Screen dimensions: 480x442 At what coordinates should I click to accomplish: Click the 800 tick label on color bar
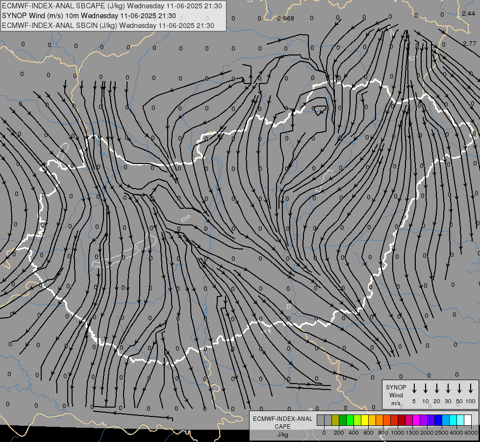(x=383, y=433)
